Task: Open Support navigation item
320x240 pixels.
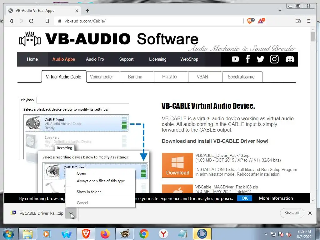Action: click(126, 59)
